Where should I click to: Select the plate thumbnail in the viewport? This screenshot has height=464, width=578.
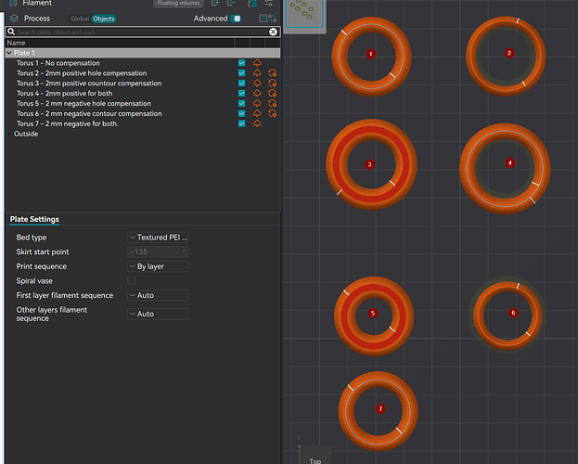pos(304,13)
